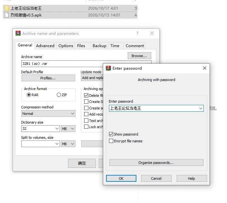The image size is (227, 203).
Task: Uncheck the Delete files option
Action: [x=86, y=95]
